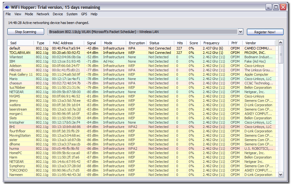Sort by the Score column header

click(193, 43)
